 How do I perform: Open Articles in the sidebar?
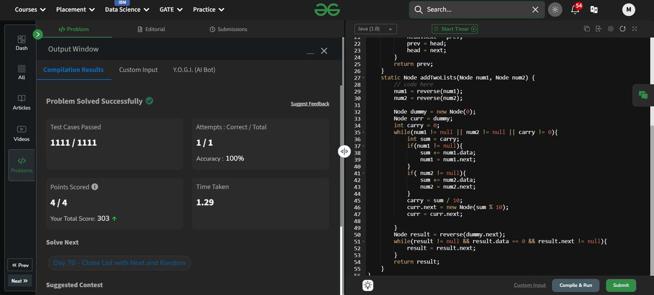(21, 103)
